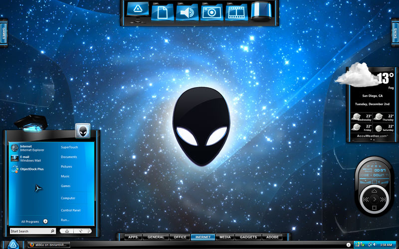Click the blue-lit black gadget above Start menu
This screenshot has height=249, width=399.
[31, 123]
